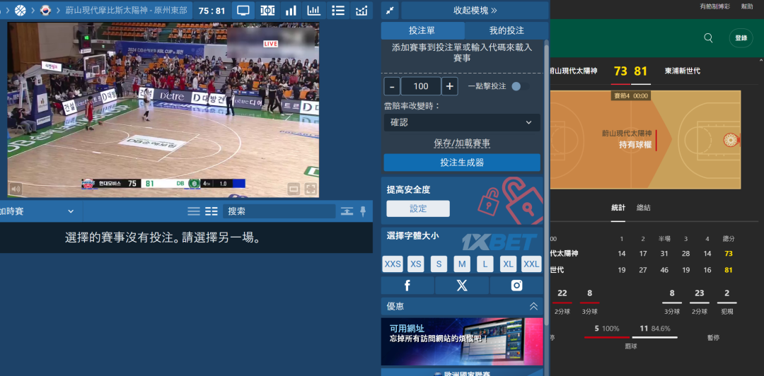Select the live video monitor view

coord(243,10)
